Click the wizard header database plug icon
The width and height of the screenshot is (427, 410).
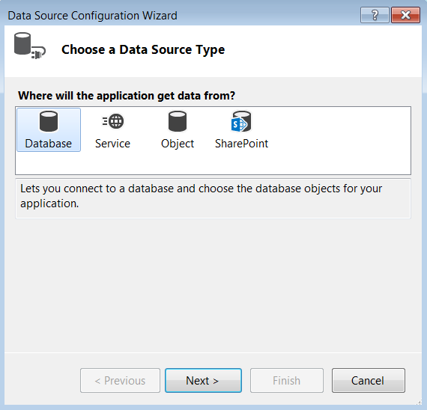[30, 46]
